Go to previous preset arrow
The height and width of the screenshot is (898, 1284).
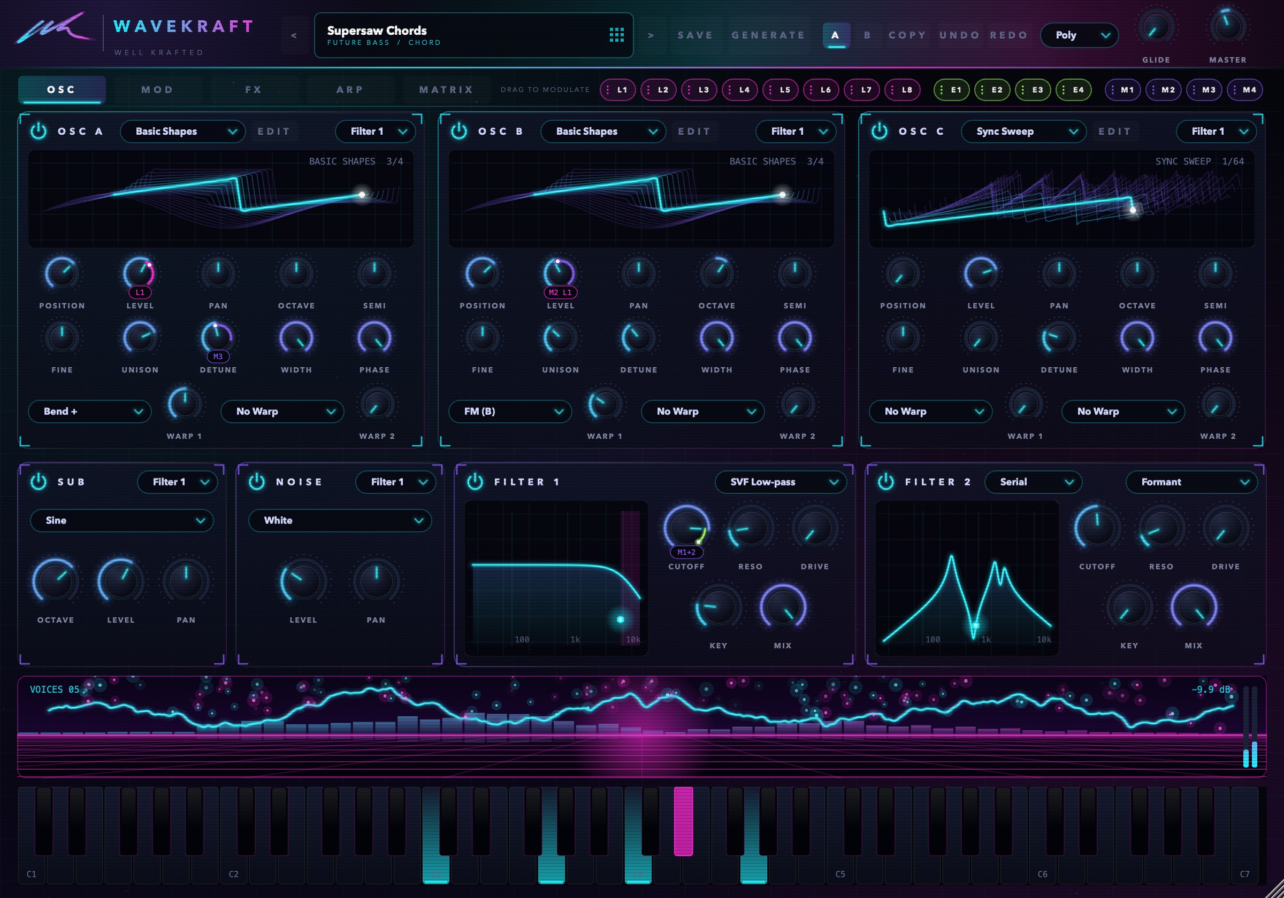(x=294, y=35)
